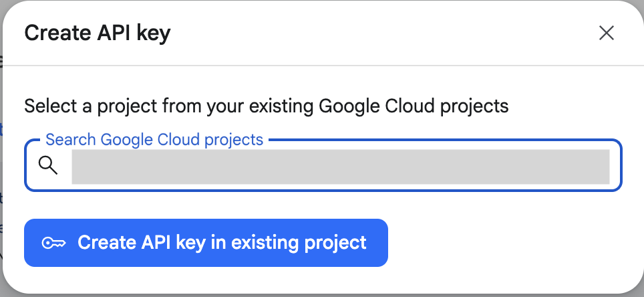This screenshot has height=297, width=644.
Task: Close the Create API key dialog
Action: 606,33
